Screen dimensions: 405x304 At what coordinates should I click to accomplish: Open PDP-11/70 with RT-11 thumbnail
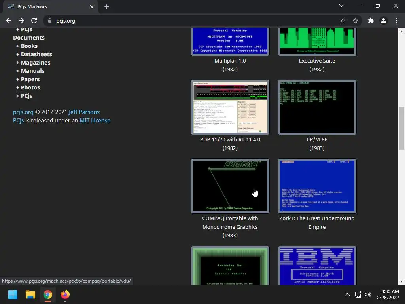tap(230, 107)
